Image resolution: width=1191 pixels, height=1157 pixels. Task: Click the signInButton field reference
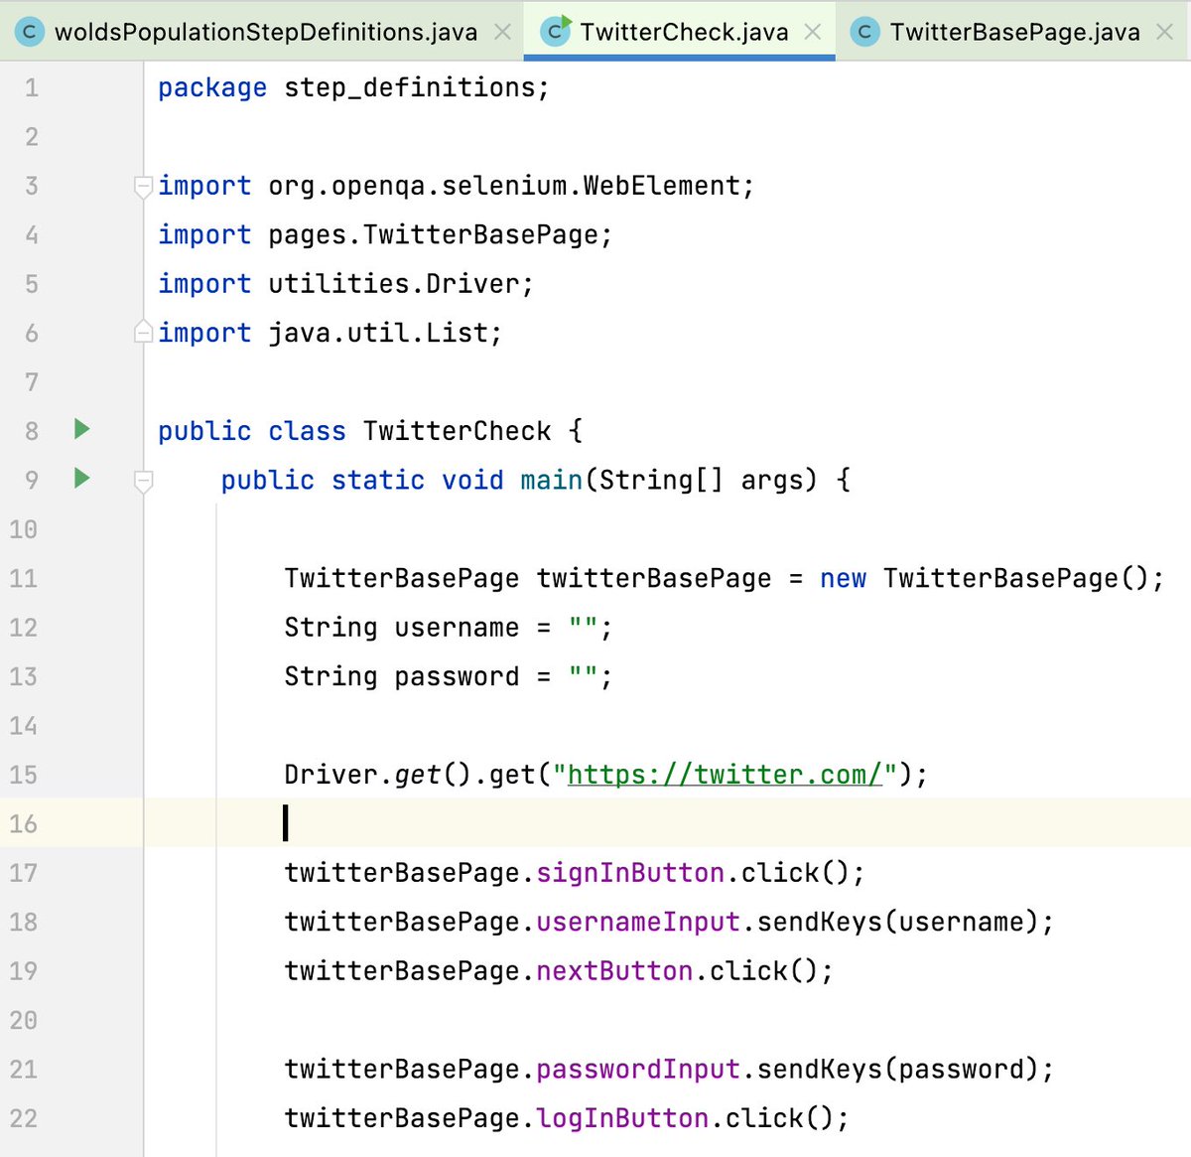(x=629, y=873)
